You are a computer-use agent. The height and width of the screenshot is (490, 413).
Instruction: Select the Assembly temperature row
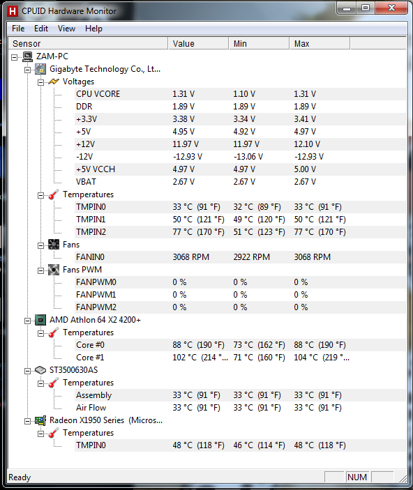coord(240,395)
